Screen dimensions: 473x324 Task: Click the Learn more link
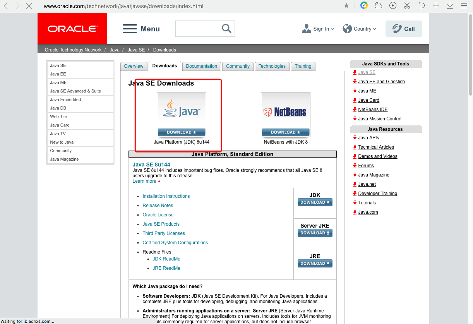coord(144,181)
